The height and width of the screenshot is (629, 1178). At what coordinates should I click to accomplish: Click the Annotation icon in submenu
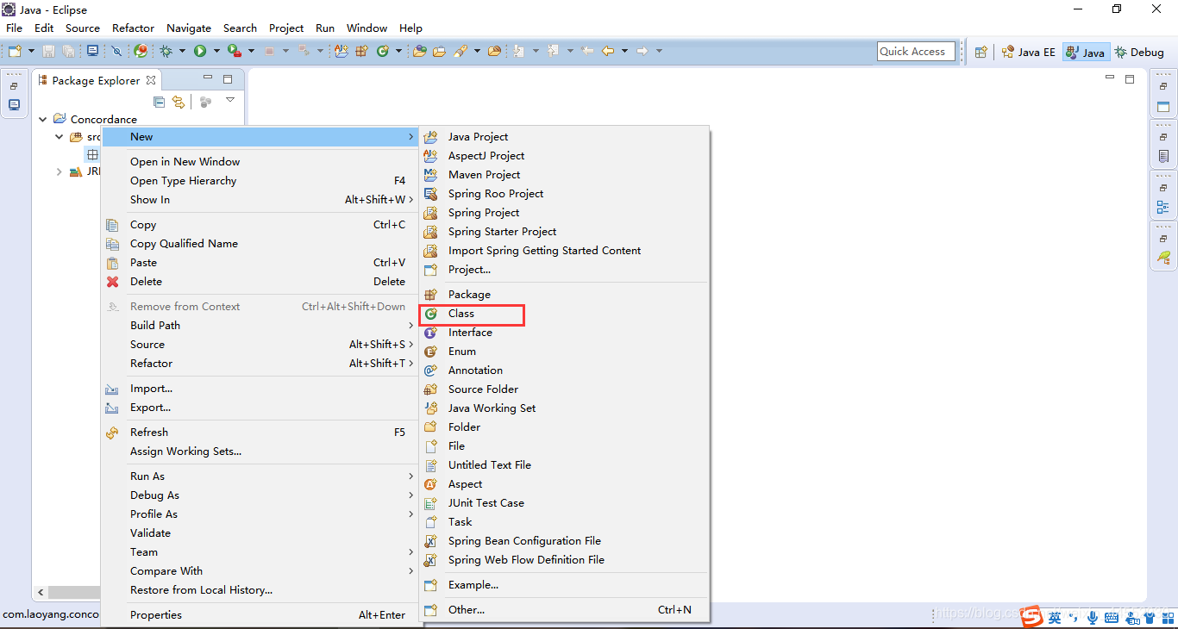(x=431, y=371)
